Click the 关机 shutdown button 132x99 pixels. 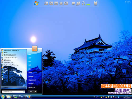(31, 92)
